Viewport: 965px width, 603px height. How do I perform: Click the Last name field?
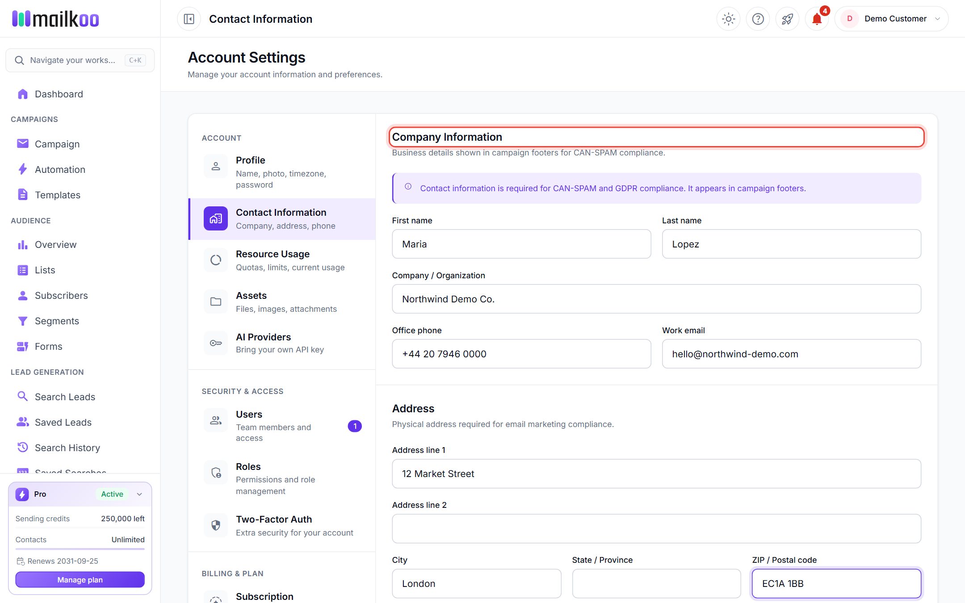791,244
